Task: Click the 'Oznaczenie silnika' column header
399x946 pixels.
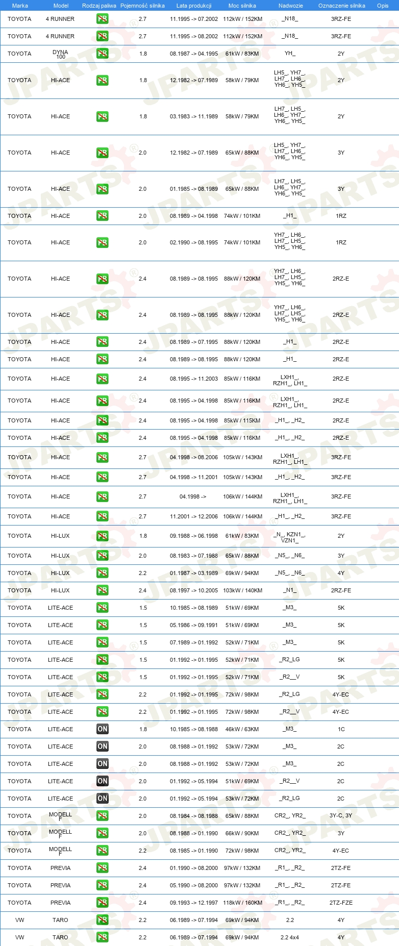Action: coord(342,6)
